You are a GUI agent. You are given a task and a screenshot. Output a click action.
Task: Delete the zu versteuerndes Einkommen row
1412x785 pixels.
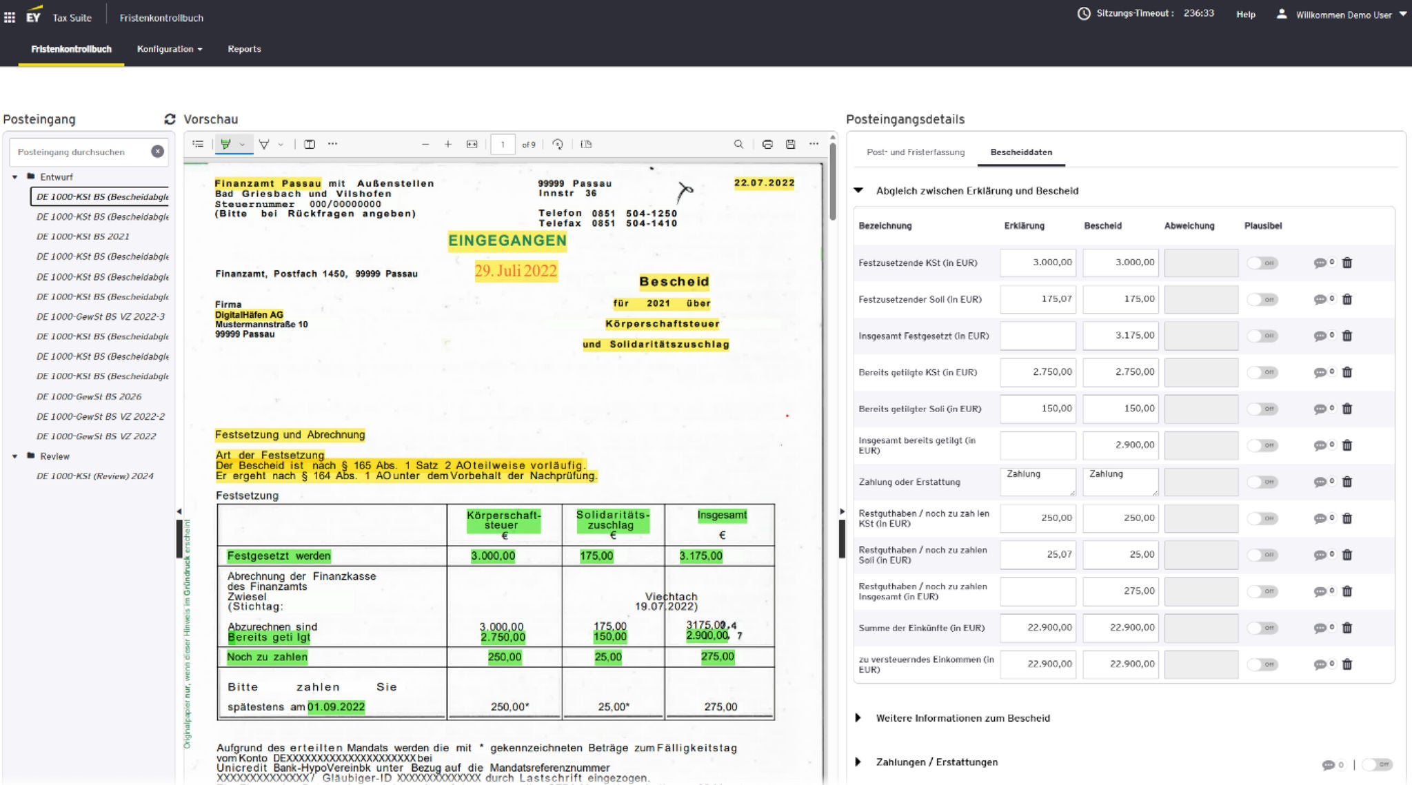1347,664
